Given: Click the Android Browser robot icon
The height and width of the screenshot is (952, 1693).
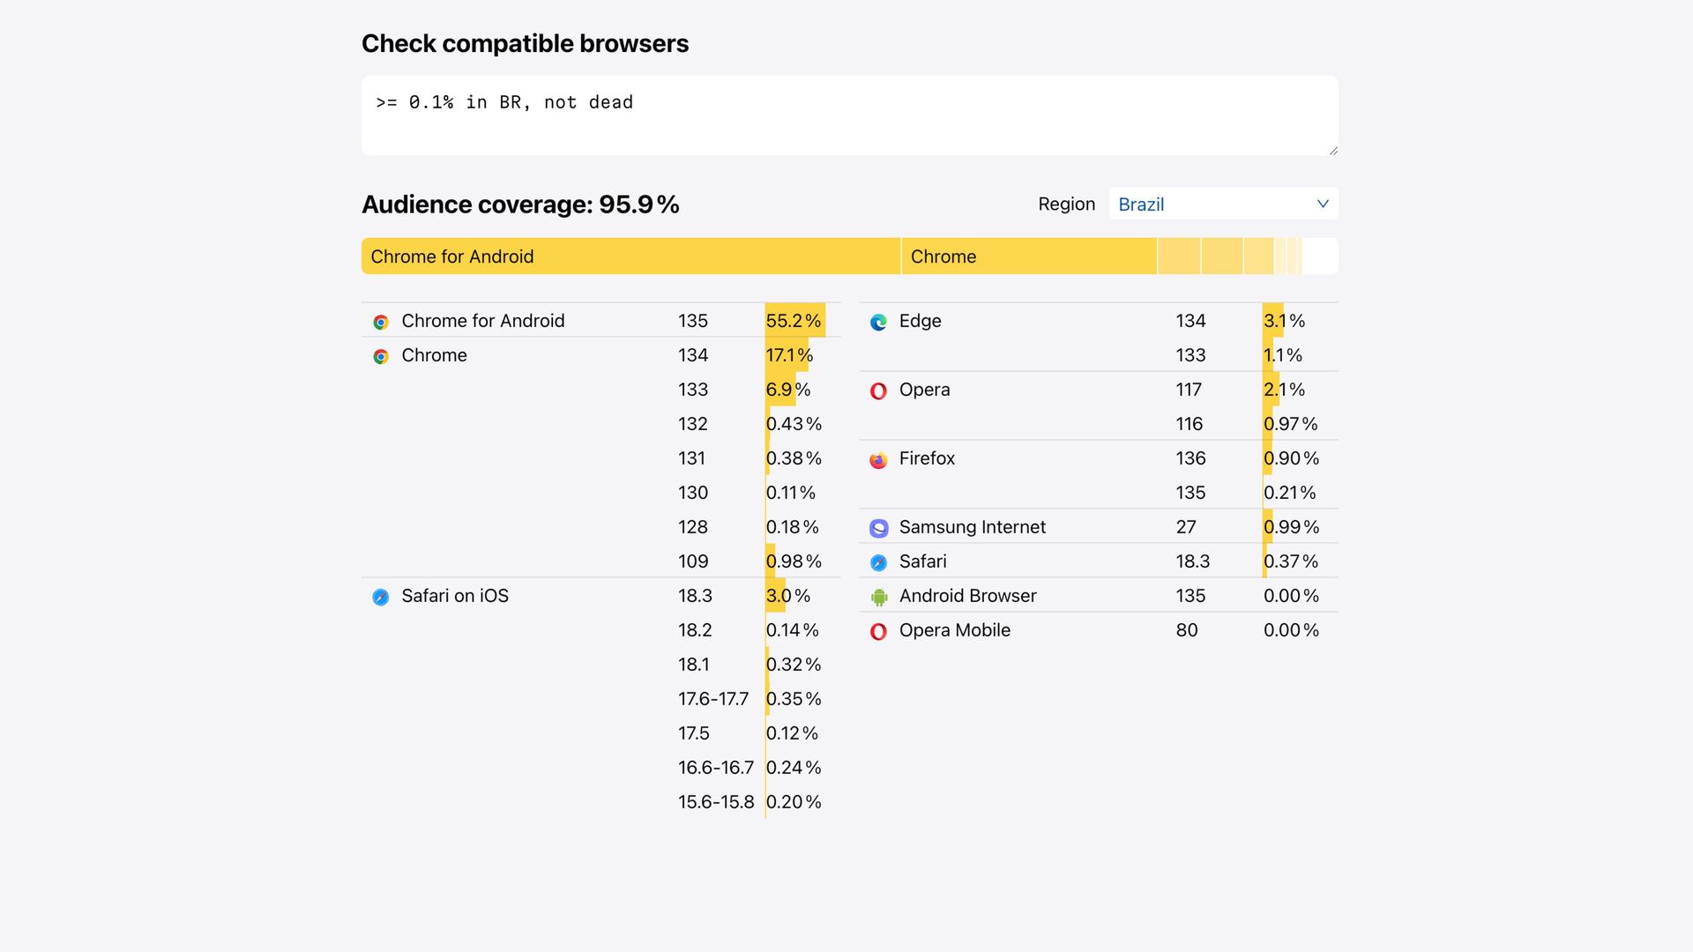Looking at the screenshot, I should (x=878, y=598).
